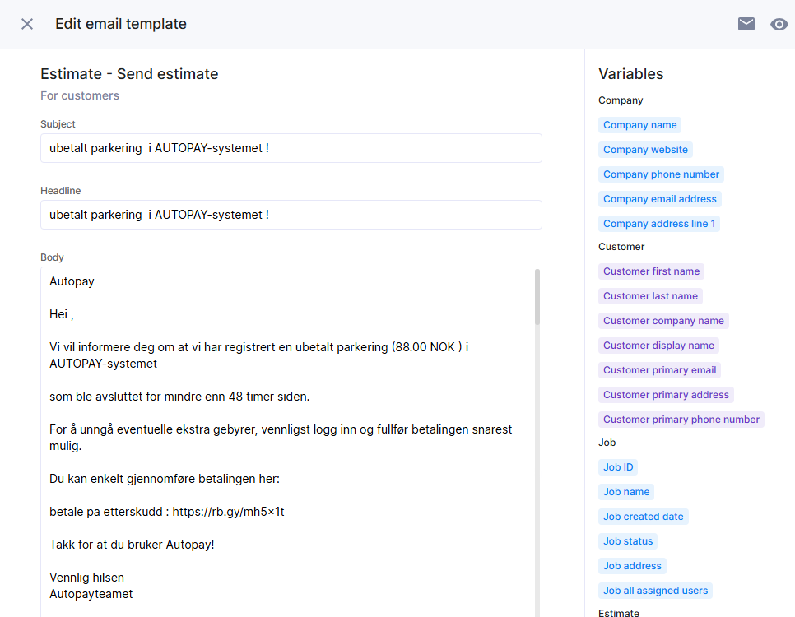
Task: Insert the Job created date variable
Action: (643, 517)
